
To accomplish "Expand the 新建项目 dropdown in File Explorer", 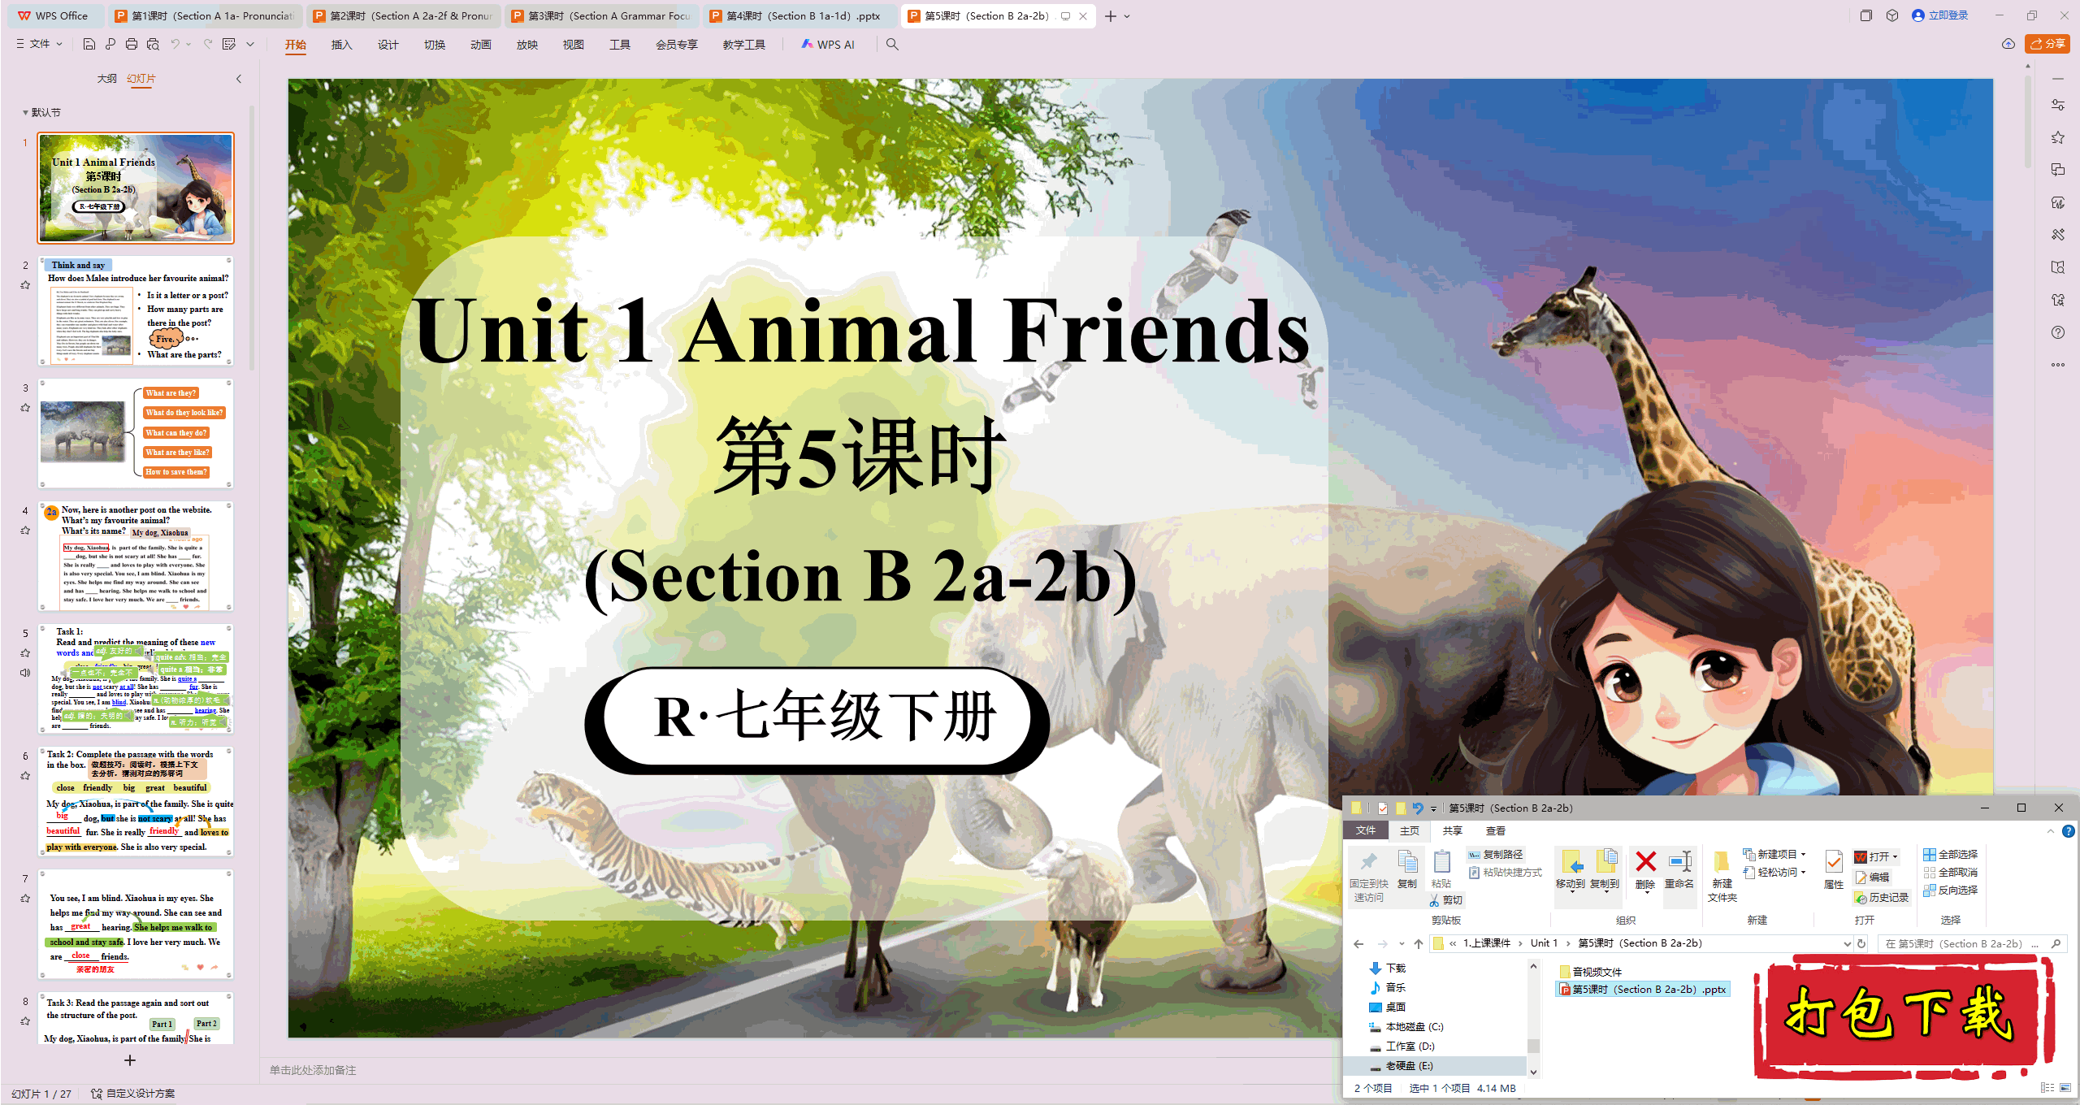I will pos(1803,855).
